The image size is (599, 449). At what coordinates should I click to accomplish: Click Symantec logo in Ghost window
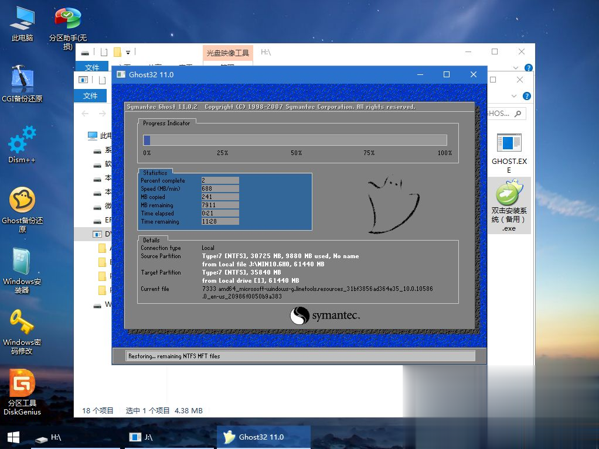(x=325, y=316)
